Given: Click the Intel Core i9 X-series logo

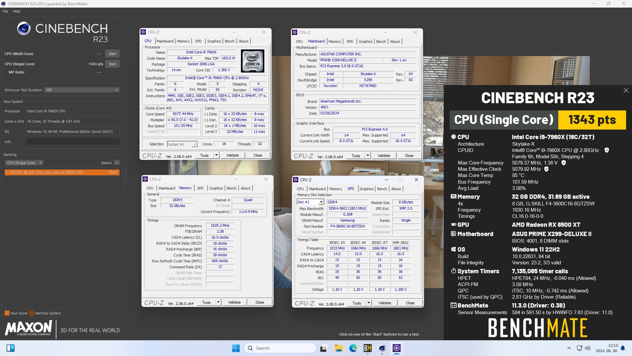Looking at the screenshot, I should coord(252,61).
